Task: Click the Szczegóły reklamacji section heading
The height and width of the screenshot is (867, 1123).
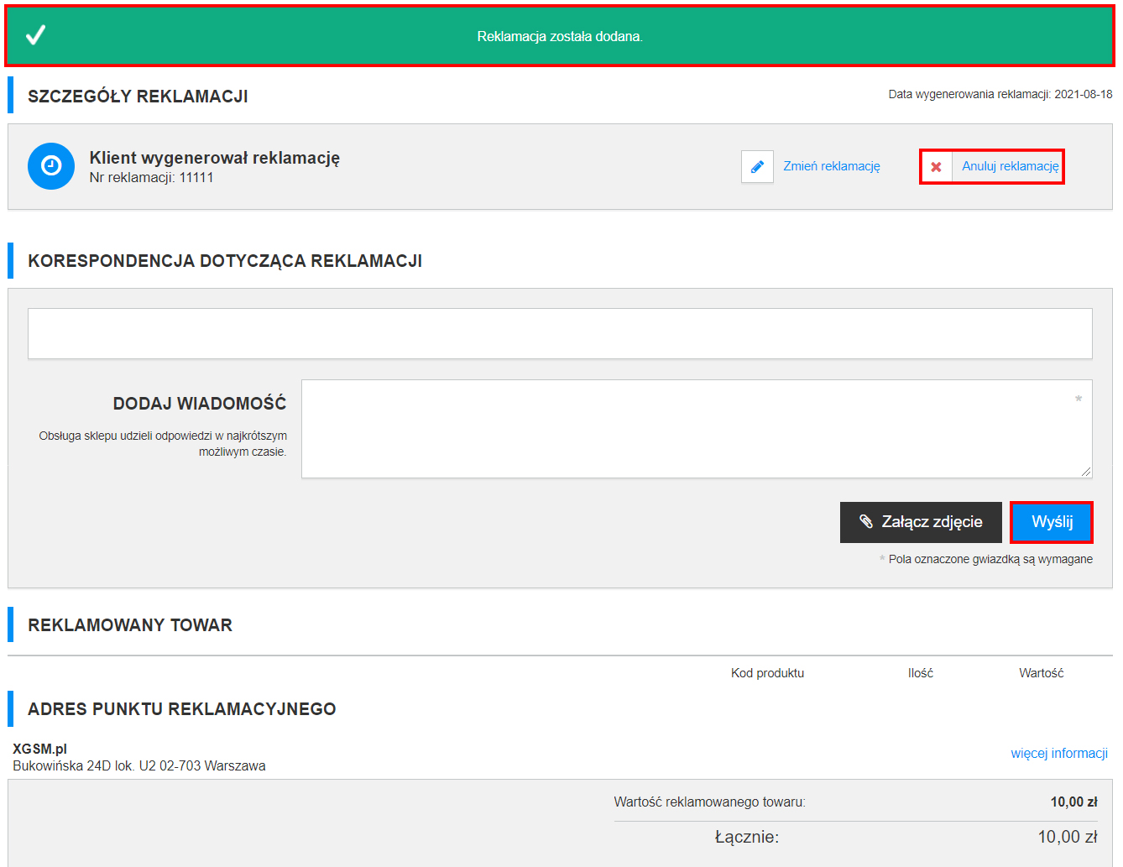Action: click(x=138, y=97)
